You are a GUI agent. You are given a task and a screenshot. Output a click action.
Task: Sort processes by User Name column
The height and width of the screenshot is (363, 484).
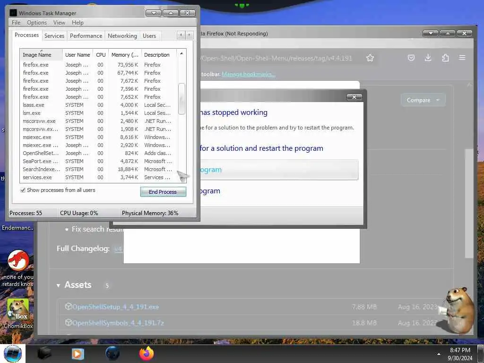point(78,55)
